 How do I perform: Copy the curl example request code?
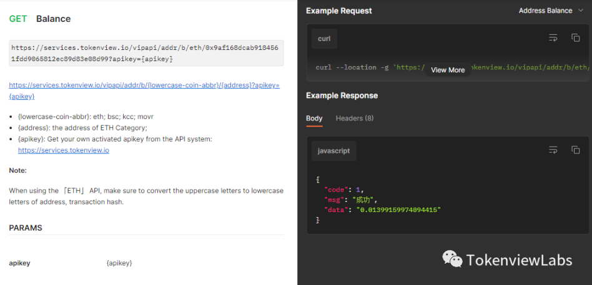click(575, 38)
